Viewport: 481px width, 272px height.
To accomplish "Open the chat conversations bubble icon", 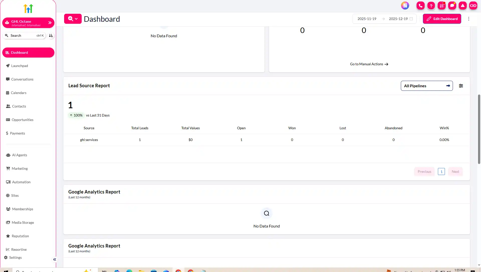I will [x=452, y=5].
